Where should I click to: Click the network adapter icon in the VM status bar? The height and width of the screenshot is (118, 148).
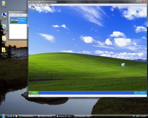[x=39, y=96]
